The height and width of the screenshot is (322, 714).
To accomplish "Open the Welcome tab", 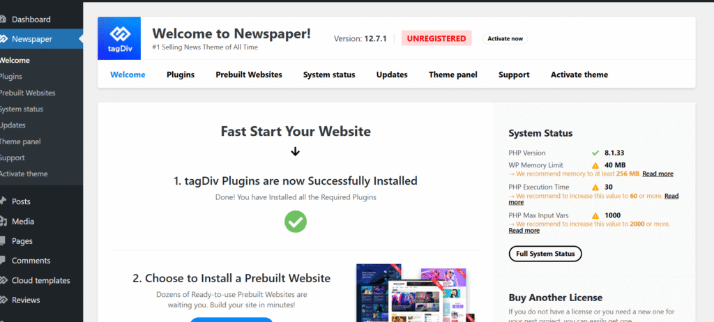I will [128, 75].
